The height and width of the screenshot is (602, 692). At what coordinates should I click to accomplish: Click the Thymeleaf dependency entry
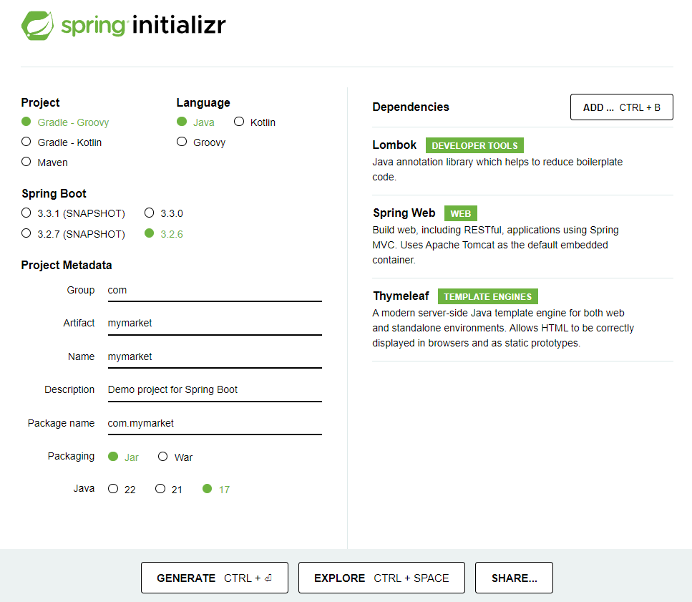click(x=522, y=319)
